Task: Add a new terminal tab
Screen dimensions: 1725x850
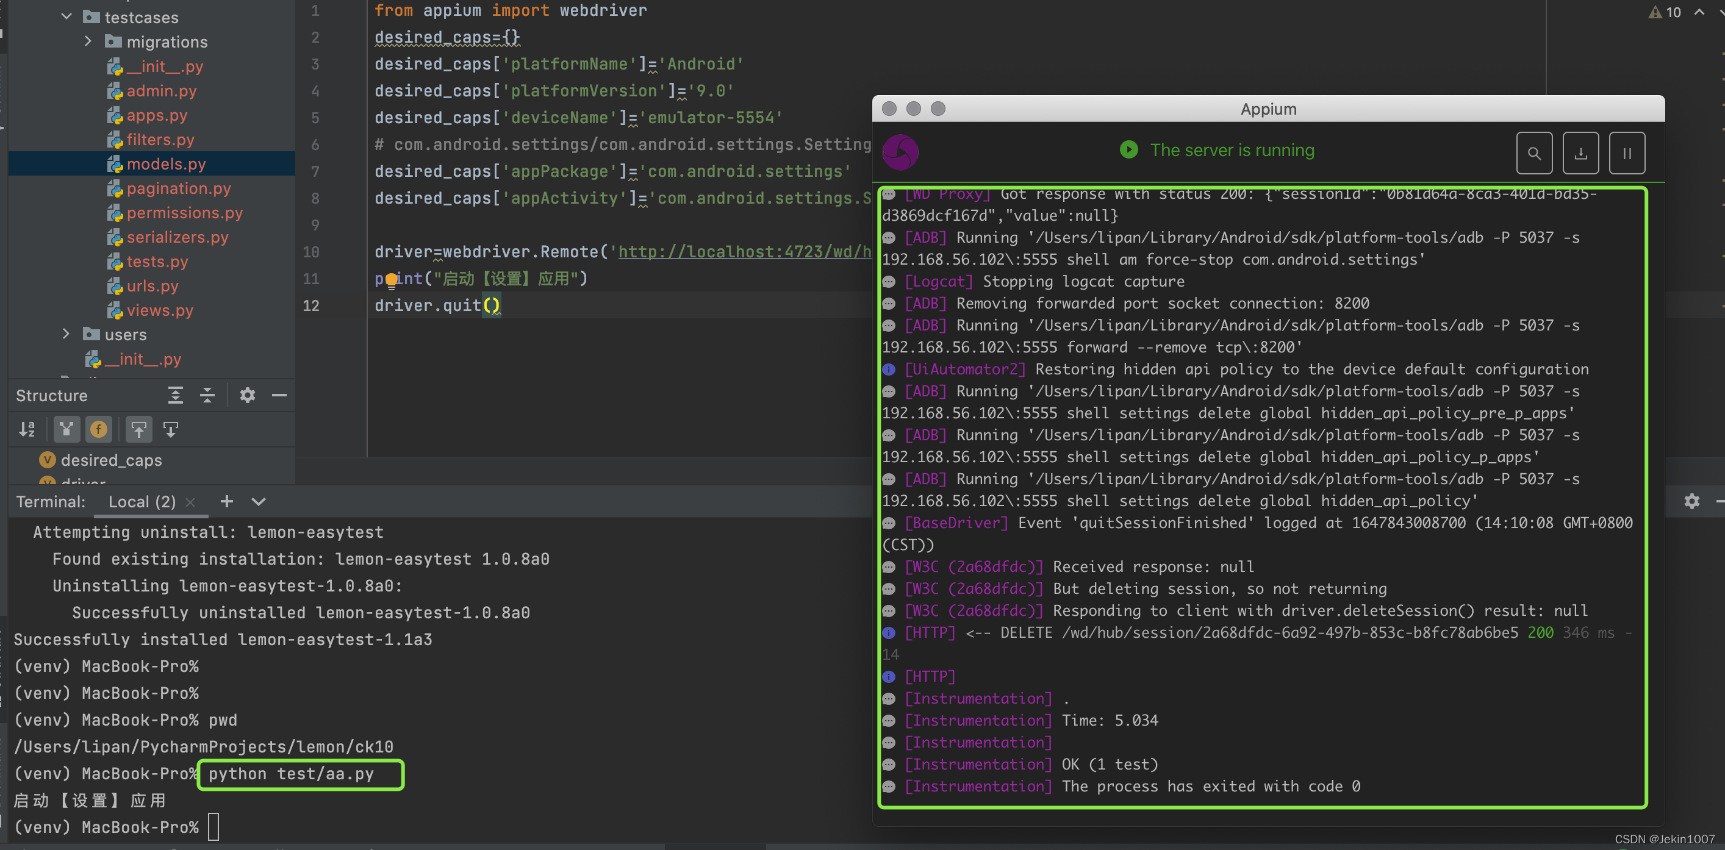Action: 226,501
